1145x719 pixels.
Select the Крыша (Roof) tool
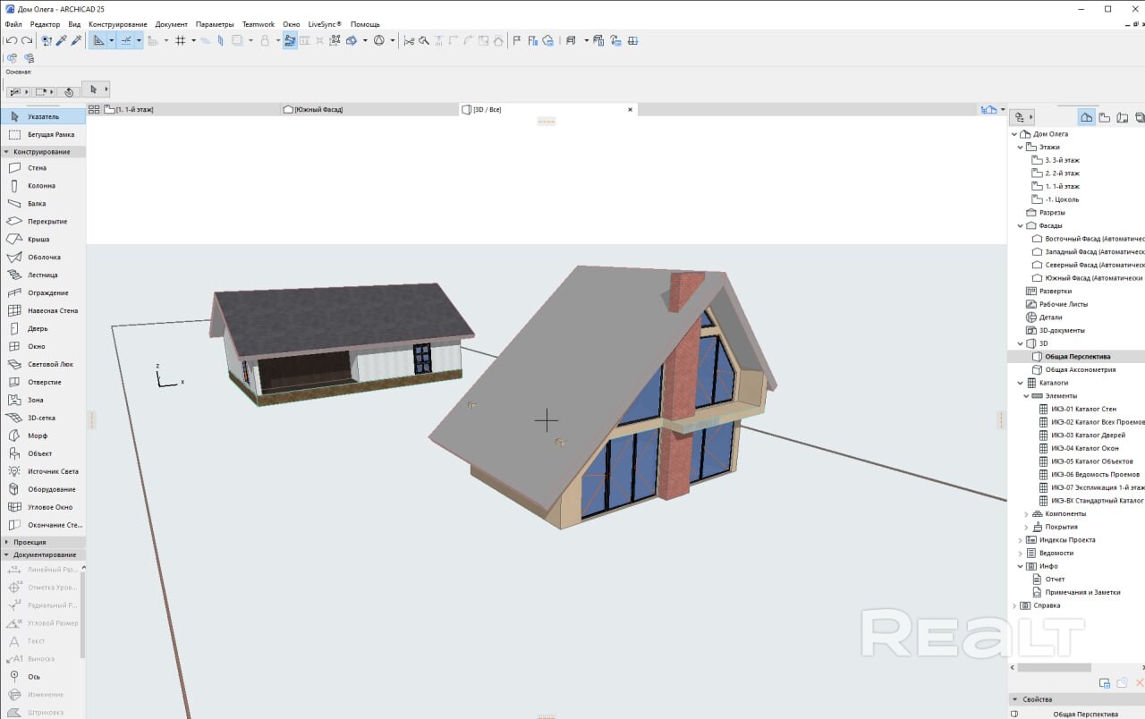43,240
